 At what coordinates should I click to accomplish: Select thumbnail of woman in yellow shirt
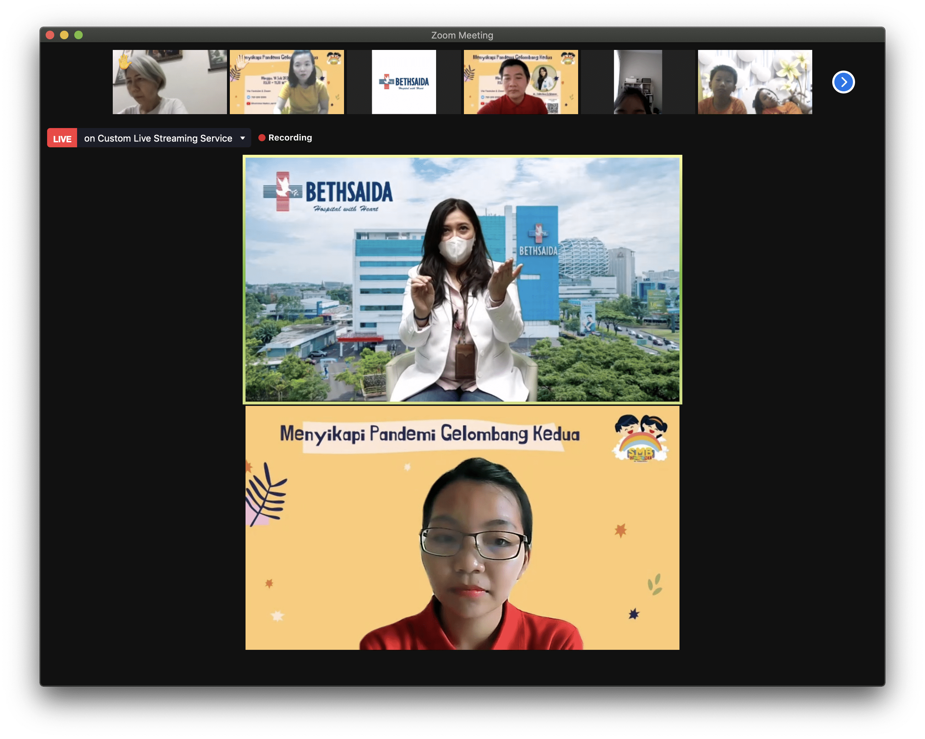tap(287, 82)
